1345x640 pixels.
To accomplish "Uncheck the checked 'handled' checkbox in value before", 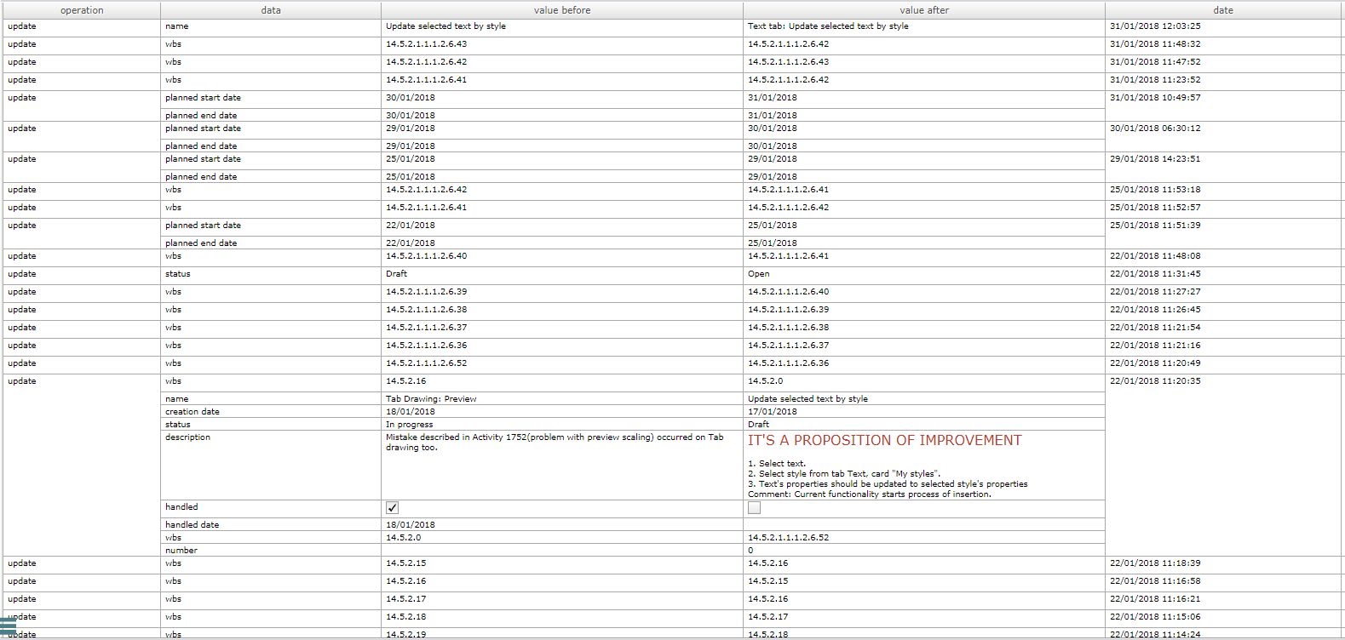I will (x=392, y=507).
